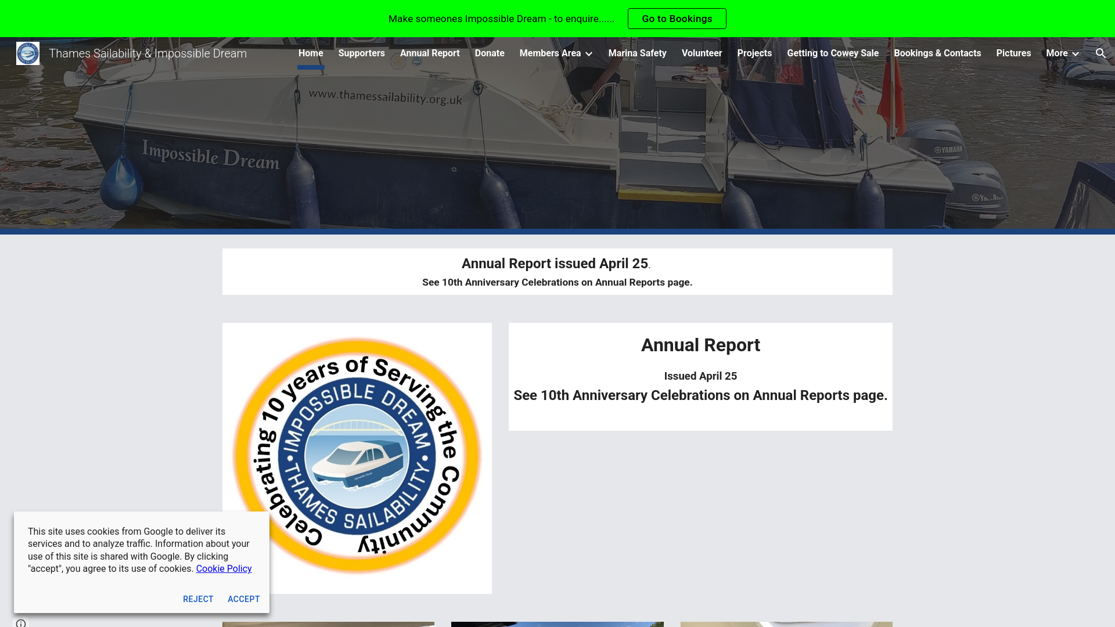Open the Marina Safety page
This screenshot has width=1115, height=627.
(637, 53)
